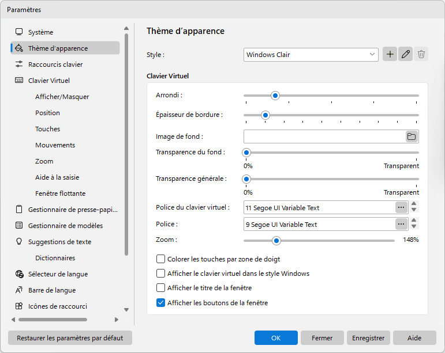Image resolution: width=445 pixels, height=353 pixels.
Task: Enable Afficher le clavier virtuel dans le style Windows
Action: coord(160,274)
